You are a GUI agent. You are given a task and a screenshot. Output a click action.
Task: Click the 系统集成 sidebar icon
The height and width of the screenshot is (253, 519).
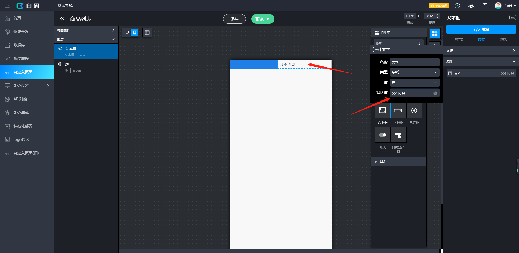point(8,113)
